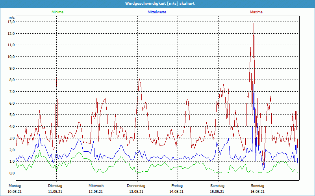The height and width of the screenshot is (196, 315).
Task: Click the 'Mittwoch' day label
Action: (x=96, y=186)
